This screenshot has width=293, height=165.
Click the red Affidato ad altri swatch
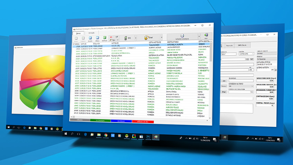(x=143, y=122)
